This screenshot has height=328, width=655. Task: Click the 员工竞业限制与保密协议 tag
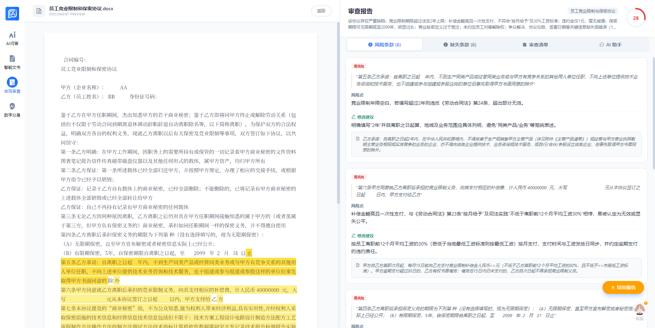click(x=593, y=11)
